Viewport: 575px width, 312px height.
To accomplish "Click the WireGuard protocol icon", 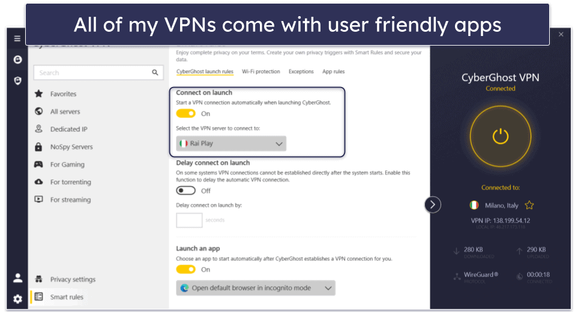I will coord(457,277).
